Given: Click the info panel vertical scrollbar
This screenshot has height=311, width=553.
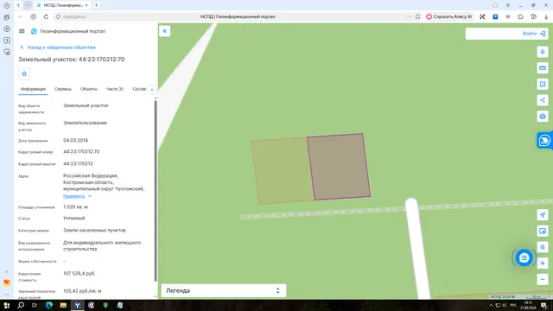Looking at the screenshot, I should 156,190.
